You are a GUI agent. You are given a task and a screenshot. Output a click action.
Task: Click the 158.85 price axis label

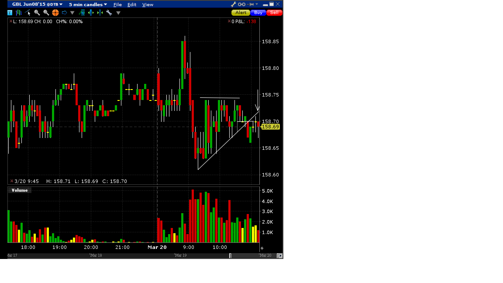click(270, 42)
